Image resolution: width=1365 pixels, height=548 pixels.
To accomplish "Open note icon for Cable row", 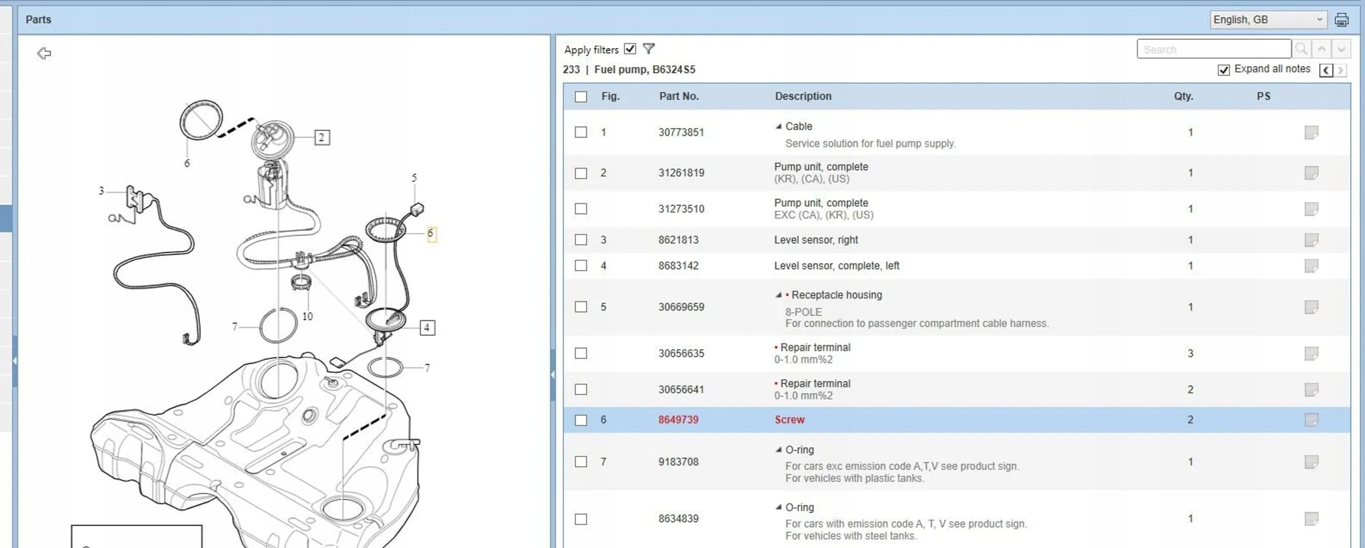I will 1311,133.
